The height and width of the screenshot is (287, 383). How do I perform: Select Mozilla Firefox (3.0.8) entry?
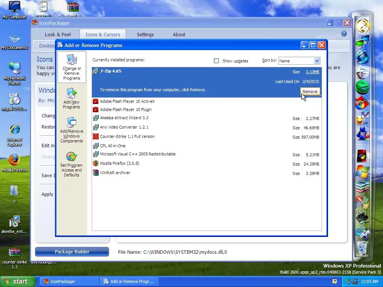pos(206,164)
